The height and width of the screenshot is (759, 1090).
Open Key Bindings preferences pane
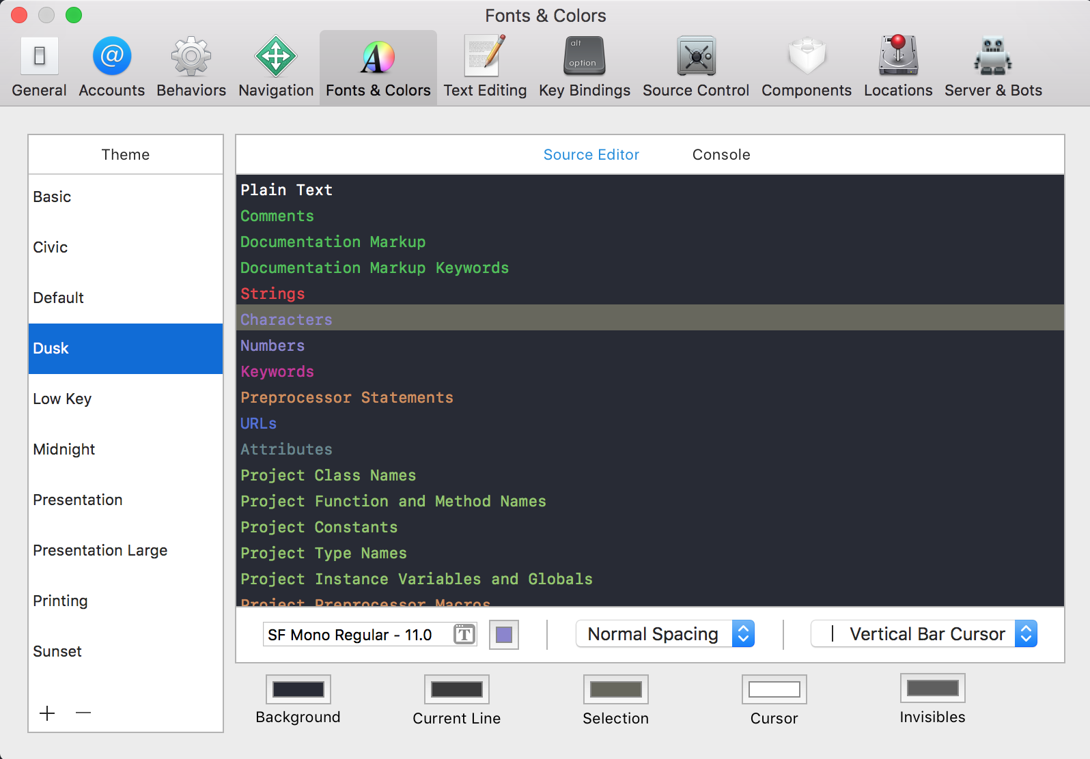pyautogui.click(x=585, y=68)
